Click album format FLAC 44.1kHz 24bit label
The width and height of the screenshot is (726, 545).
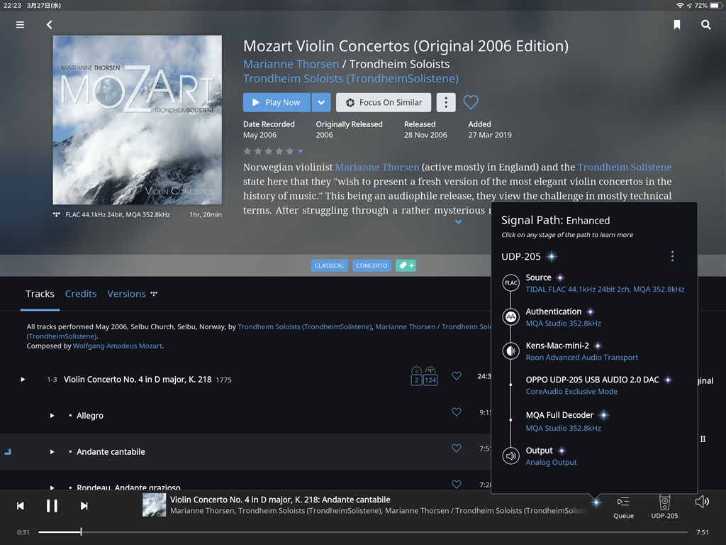118,214
